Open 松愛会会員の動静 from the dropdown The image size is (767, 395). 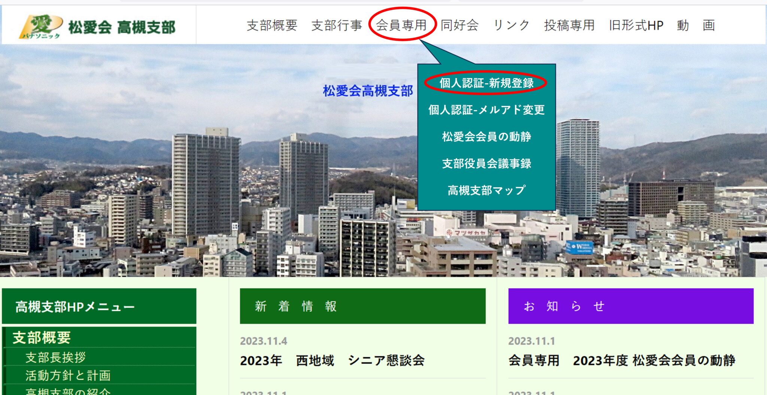(486, 137)
